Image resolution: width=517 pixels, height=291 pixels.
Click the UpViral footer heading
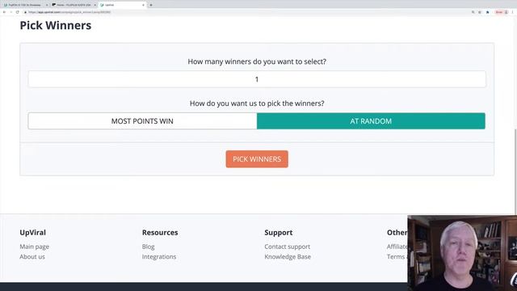click(x=32, y=232)
